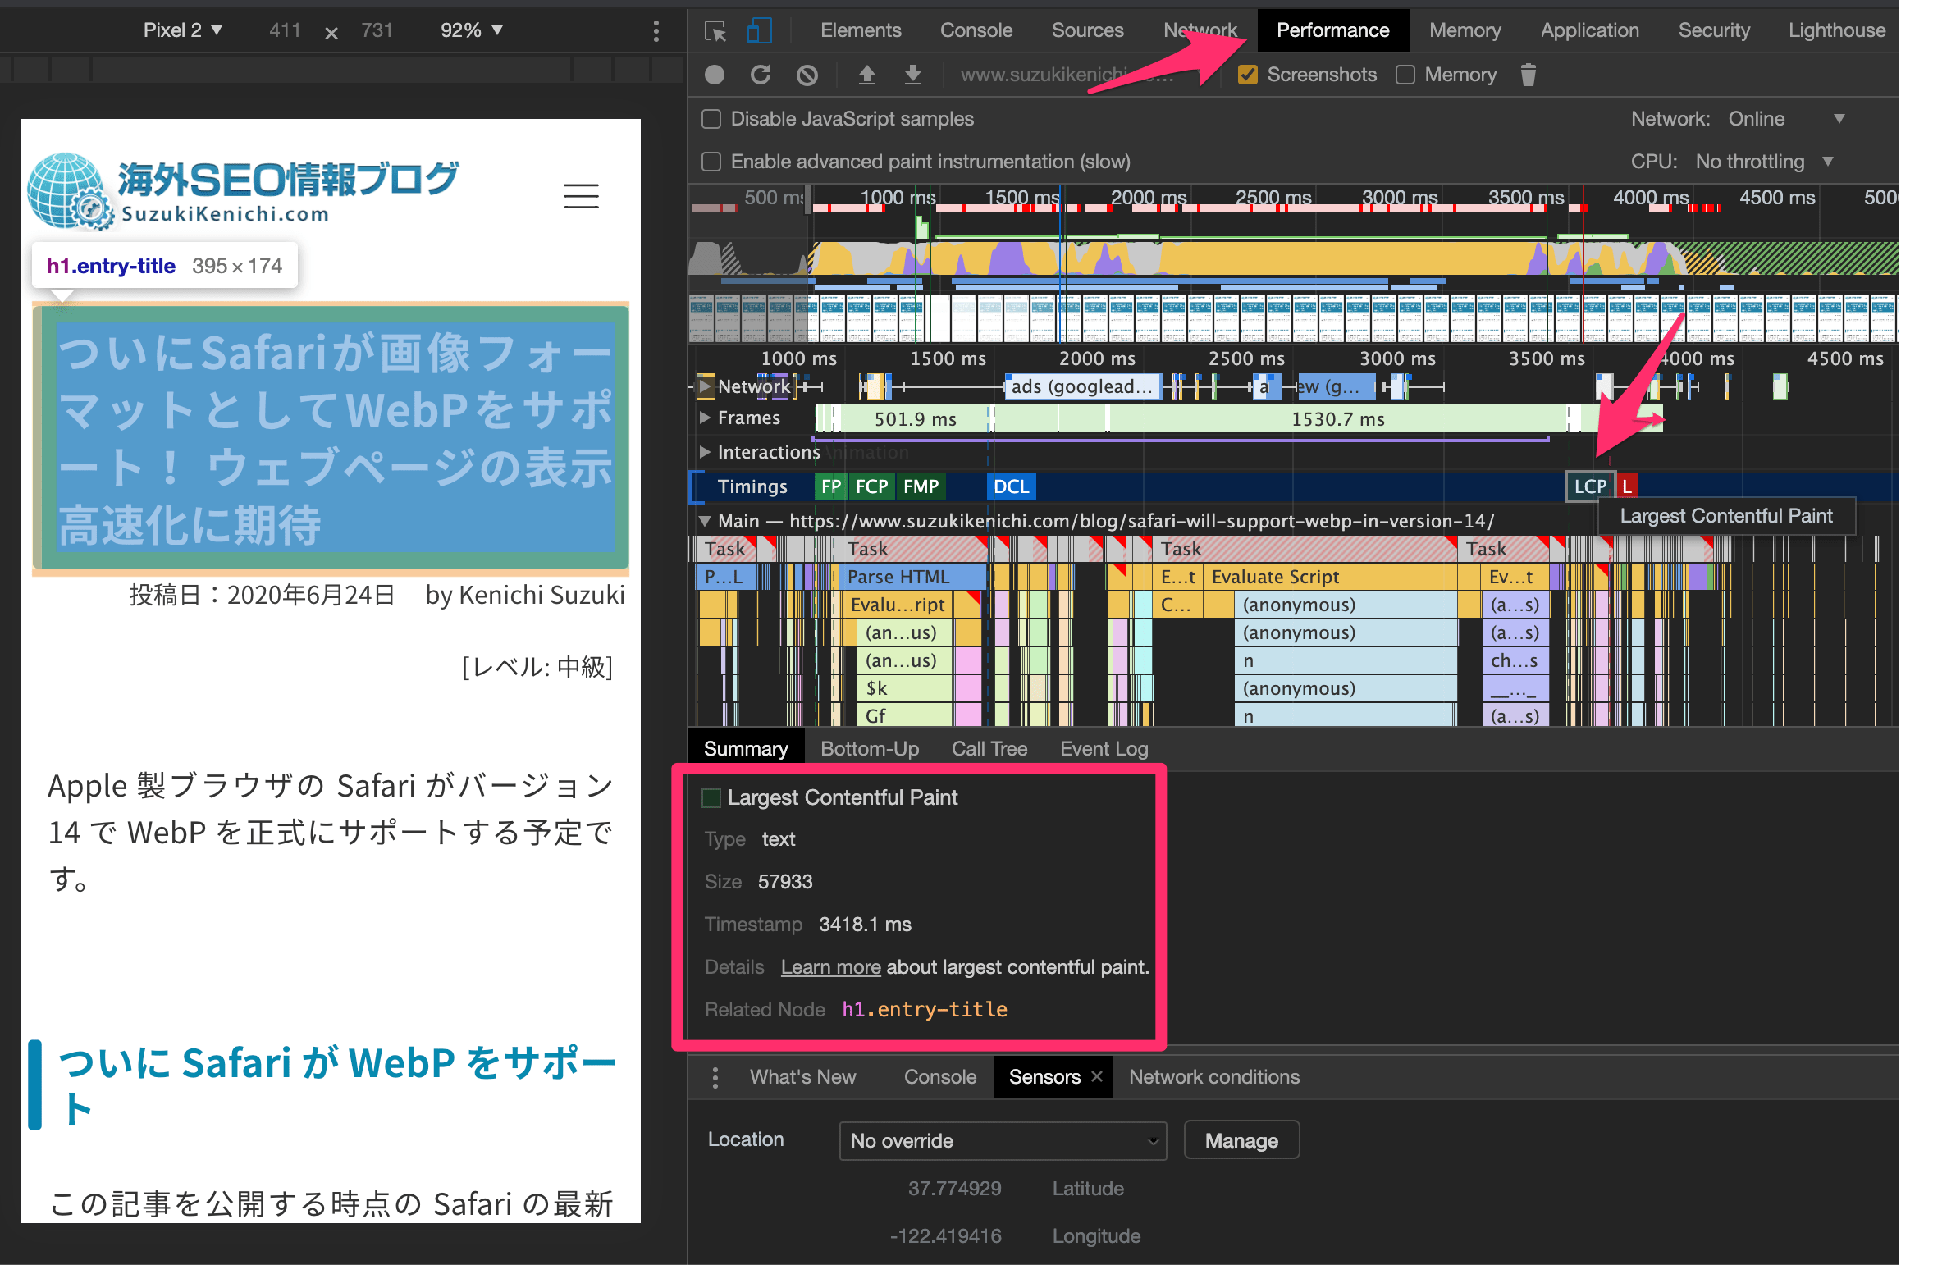
Task: Click the reload and profile icon
Action: coord(761,75)
